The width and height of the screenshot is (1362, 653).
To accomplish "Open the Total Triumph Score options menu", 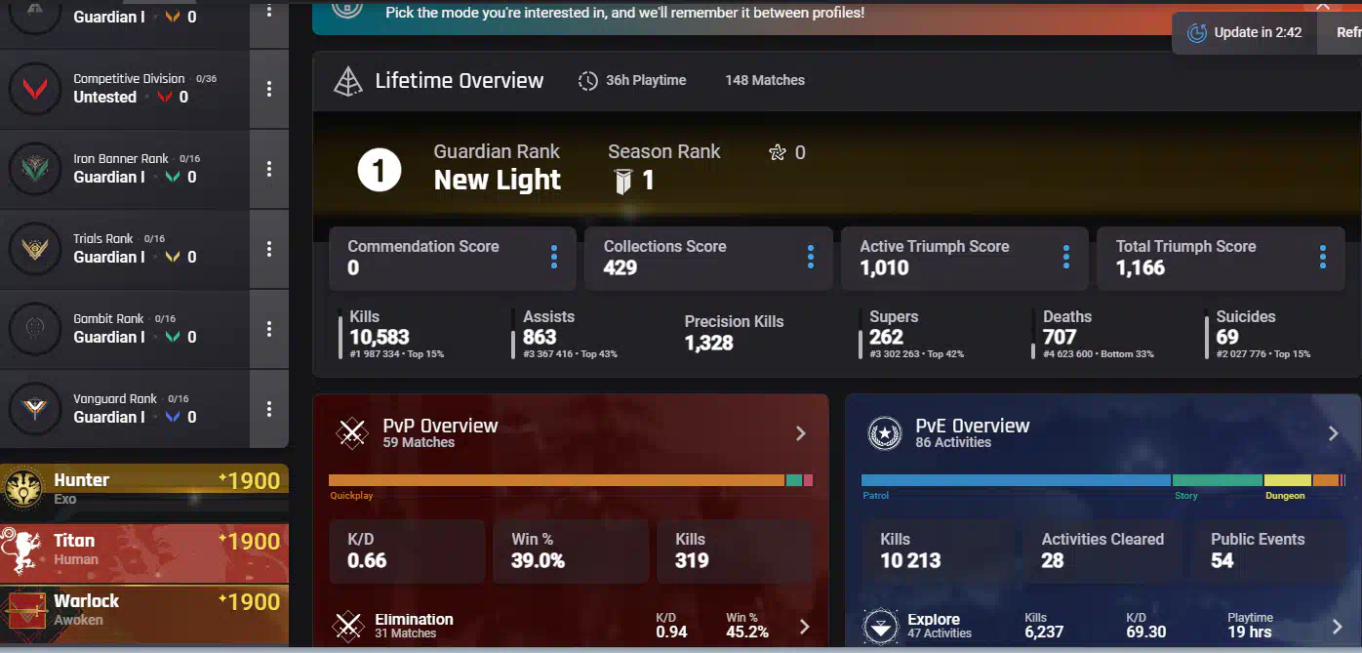I will tap(1323, 258).
